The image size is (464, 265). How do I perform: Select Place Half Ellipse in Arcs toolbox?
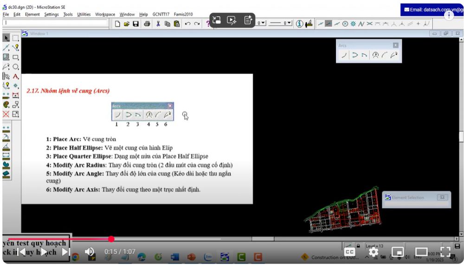pos(354,55)
